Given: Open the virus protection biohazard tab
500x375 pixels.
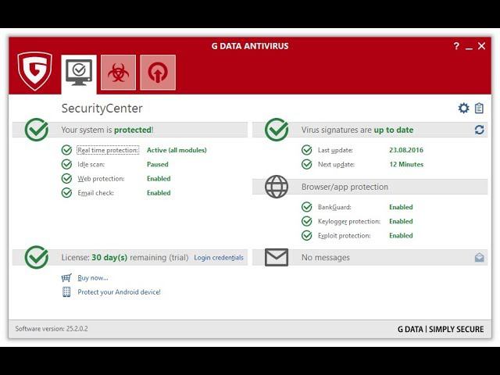Looking at the screenshot, I should [x=118, y=73].
